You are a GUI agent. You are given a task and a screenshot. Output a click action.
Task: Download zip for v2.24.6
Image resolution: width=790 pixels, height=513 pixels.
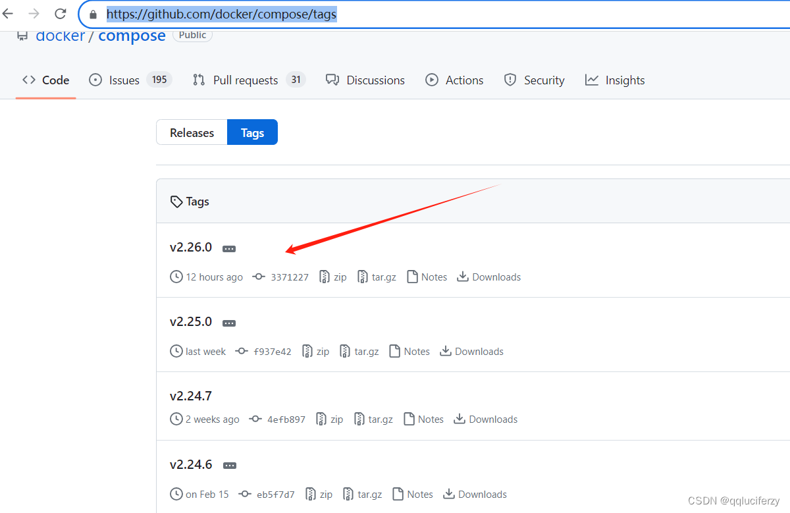pos(319,495)
